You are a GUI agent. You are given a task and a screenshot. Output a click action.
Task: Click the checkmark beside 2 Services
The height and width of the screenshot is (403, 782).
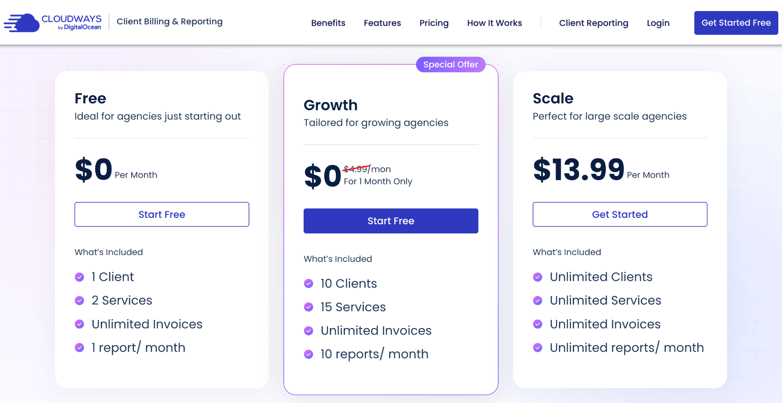pyautogui.click(x=79, y=300)
